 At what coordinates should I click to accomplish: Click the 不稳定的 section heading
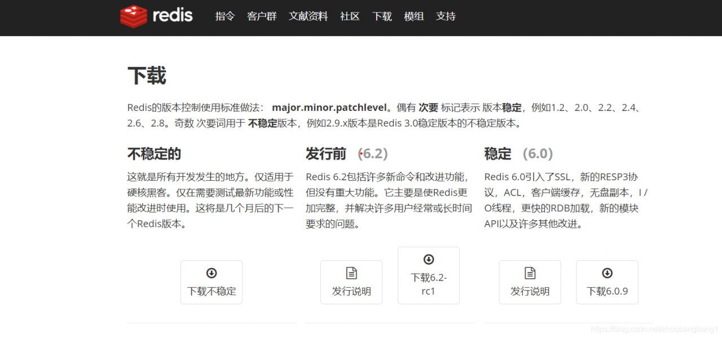[x=155, y=154]
